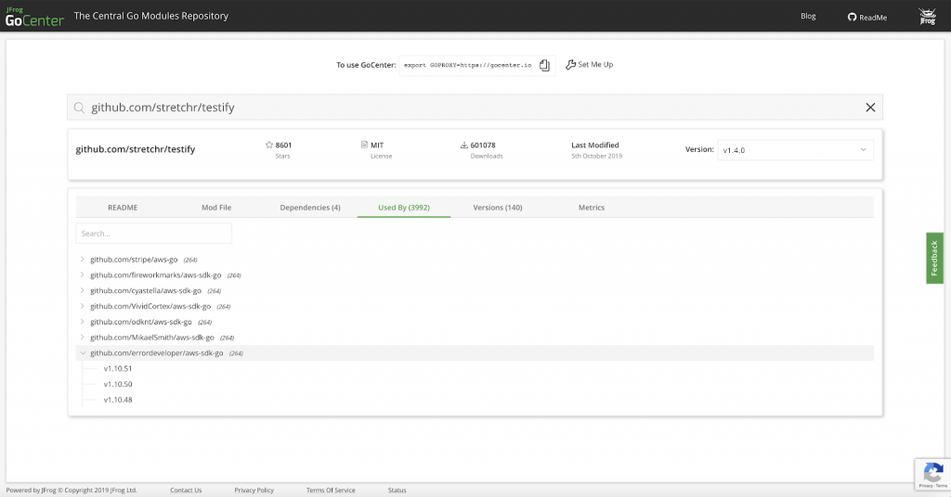Click the magnifier search icon

pos(80,108)
